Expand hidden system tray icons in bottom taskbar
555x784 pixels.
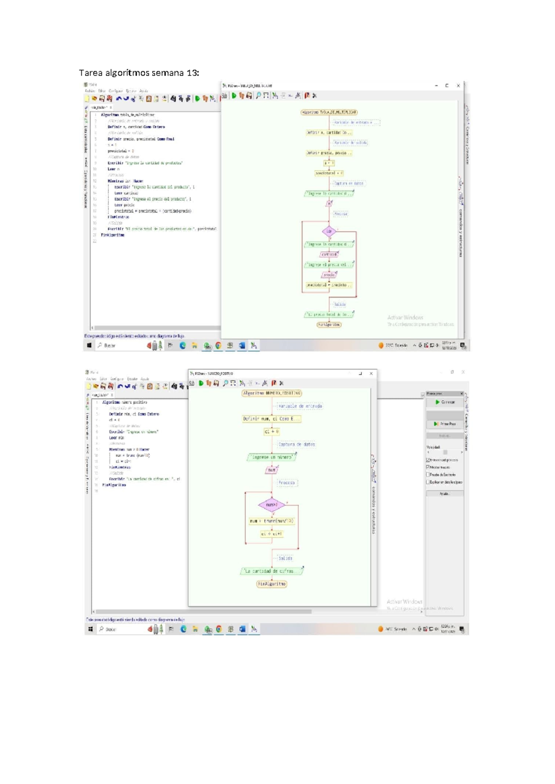(414, 629)
